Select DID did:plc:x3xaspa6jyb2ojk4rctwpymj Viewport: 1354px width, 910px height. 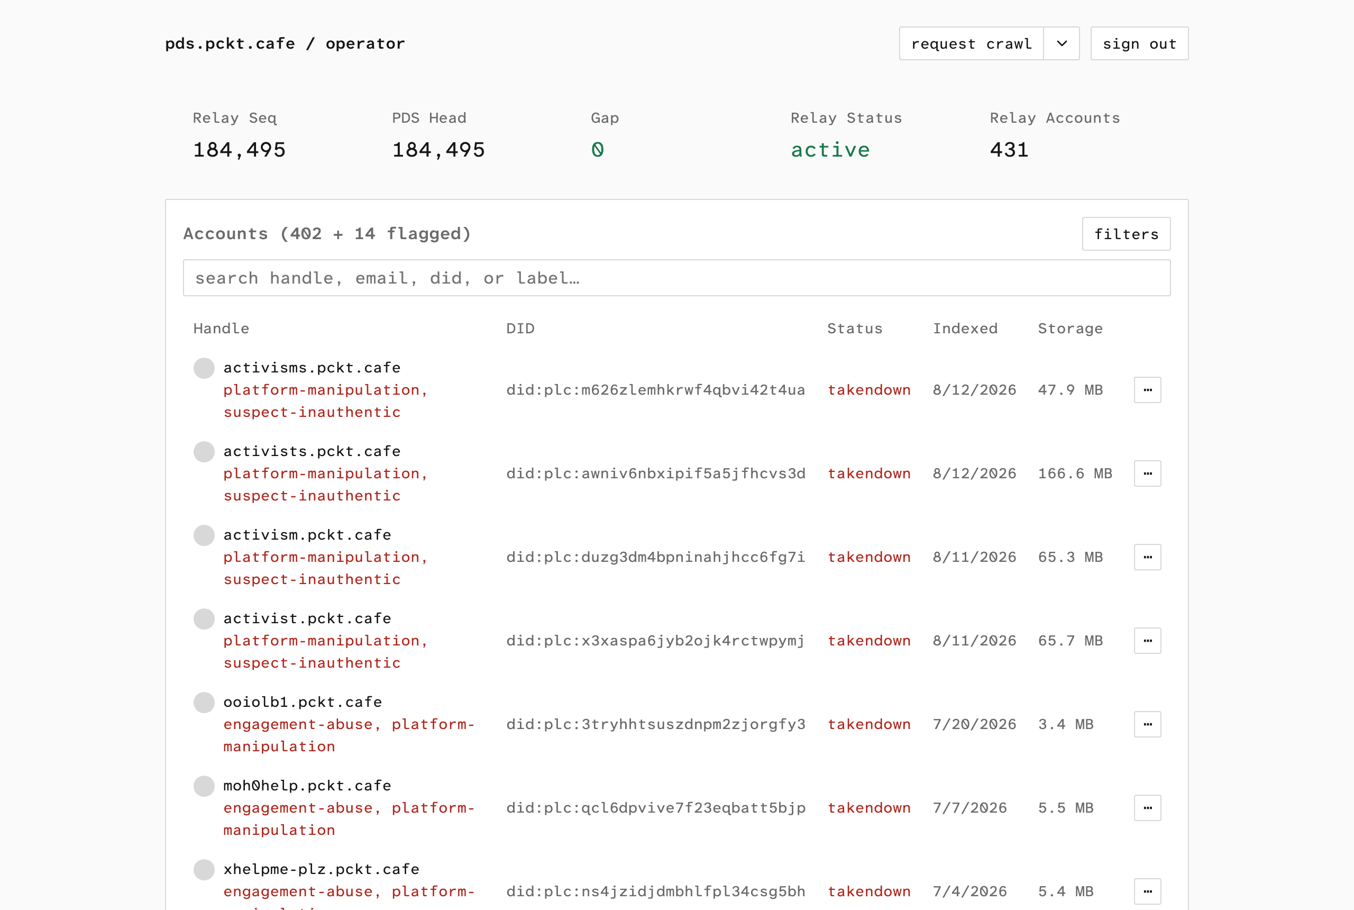655,641
